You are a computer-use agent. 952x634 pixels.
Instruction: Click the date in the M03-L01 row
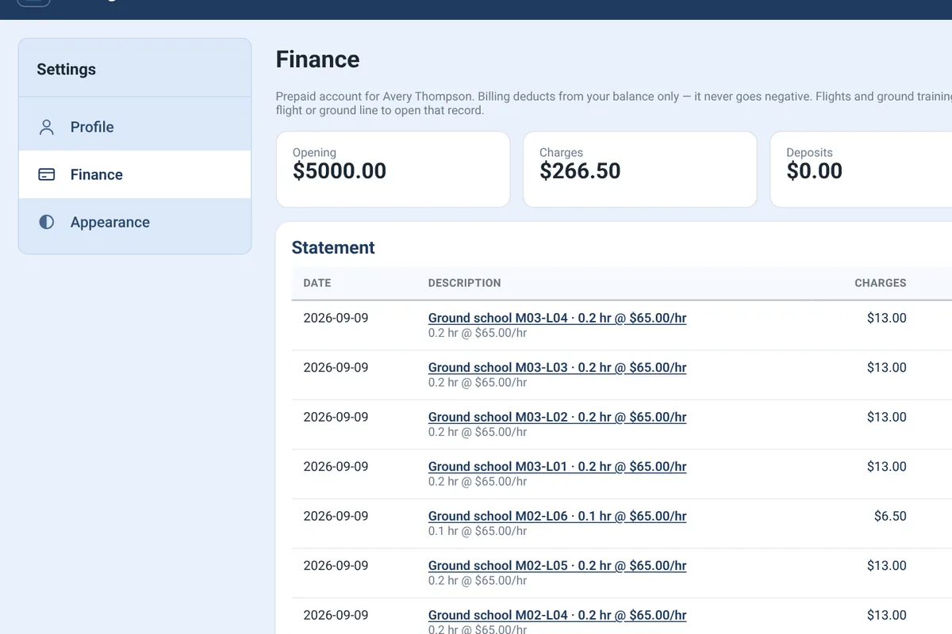[x=336, y=467]
